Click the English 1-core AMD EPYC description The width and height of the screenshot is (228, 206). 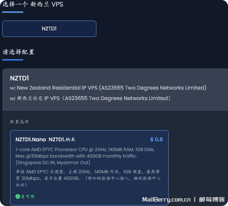(85, 156)
